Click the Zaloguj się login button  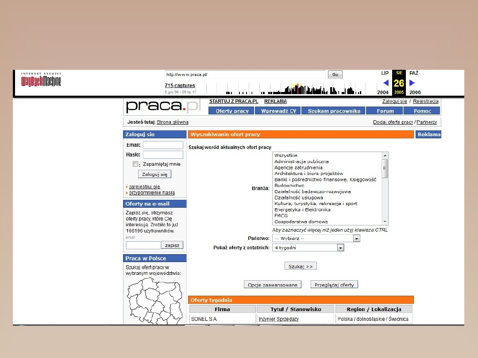154,174
